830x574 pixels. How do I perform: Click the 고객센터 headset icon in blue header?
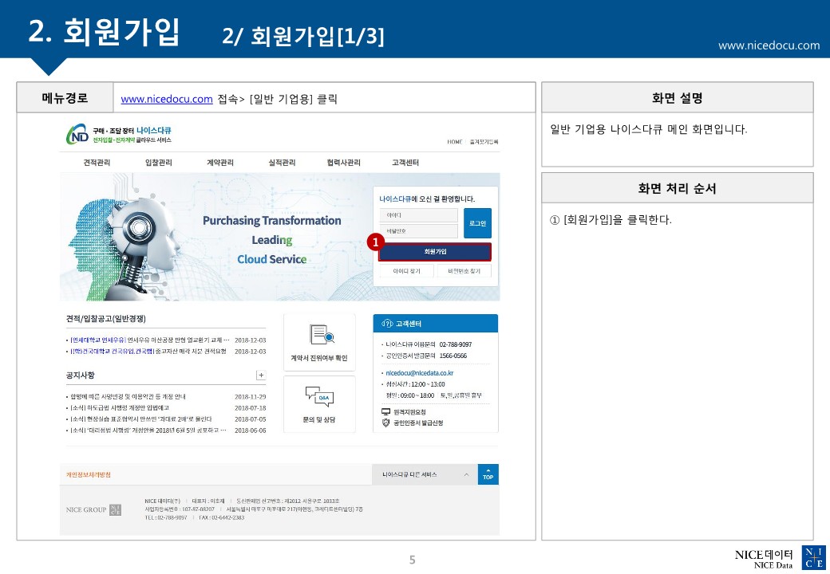click(x=387, y=324)
